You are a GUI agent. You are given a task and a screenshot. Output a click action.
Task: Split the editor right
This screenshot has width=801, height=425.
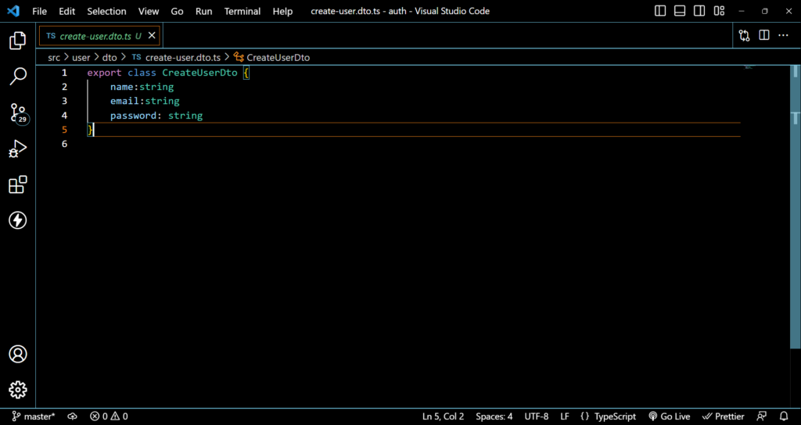(763, 35)
